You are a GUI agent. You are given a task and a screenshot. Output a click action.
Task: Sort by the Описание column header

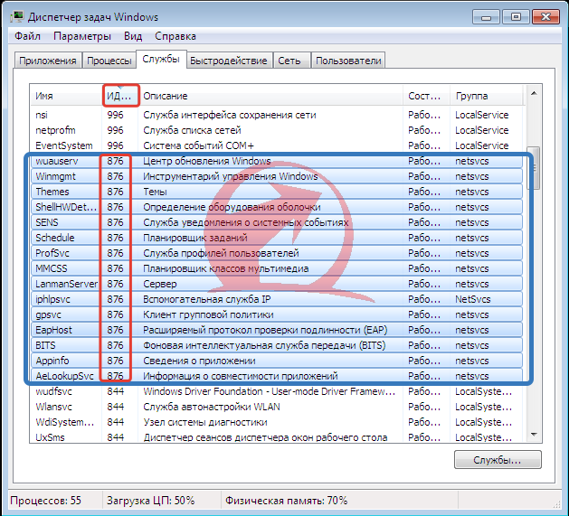click(270, 96)
